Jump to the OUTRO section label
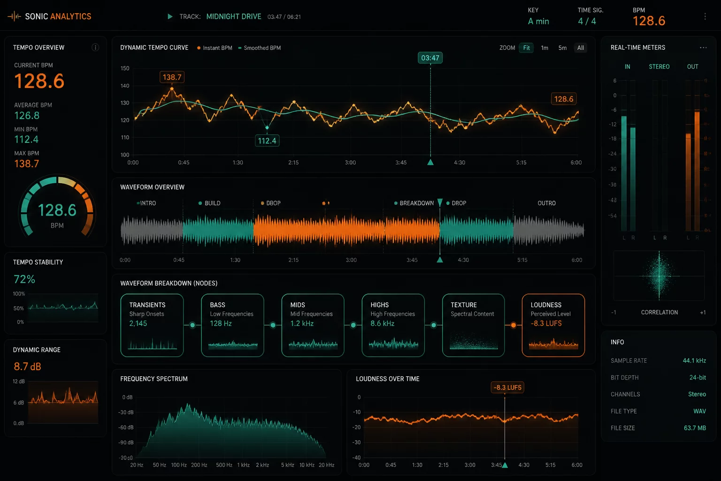This screenshot has height=481, width=721. click(546, 203)
